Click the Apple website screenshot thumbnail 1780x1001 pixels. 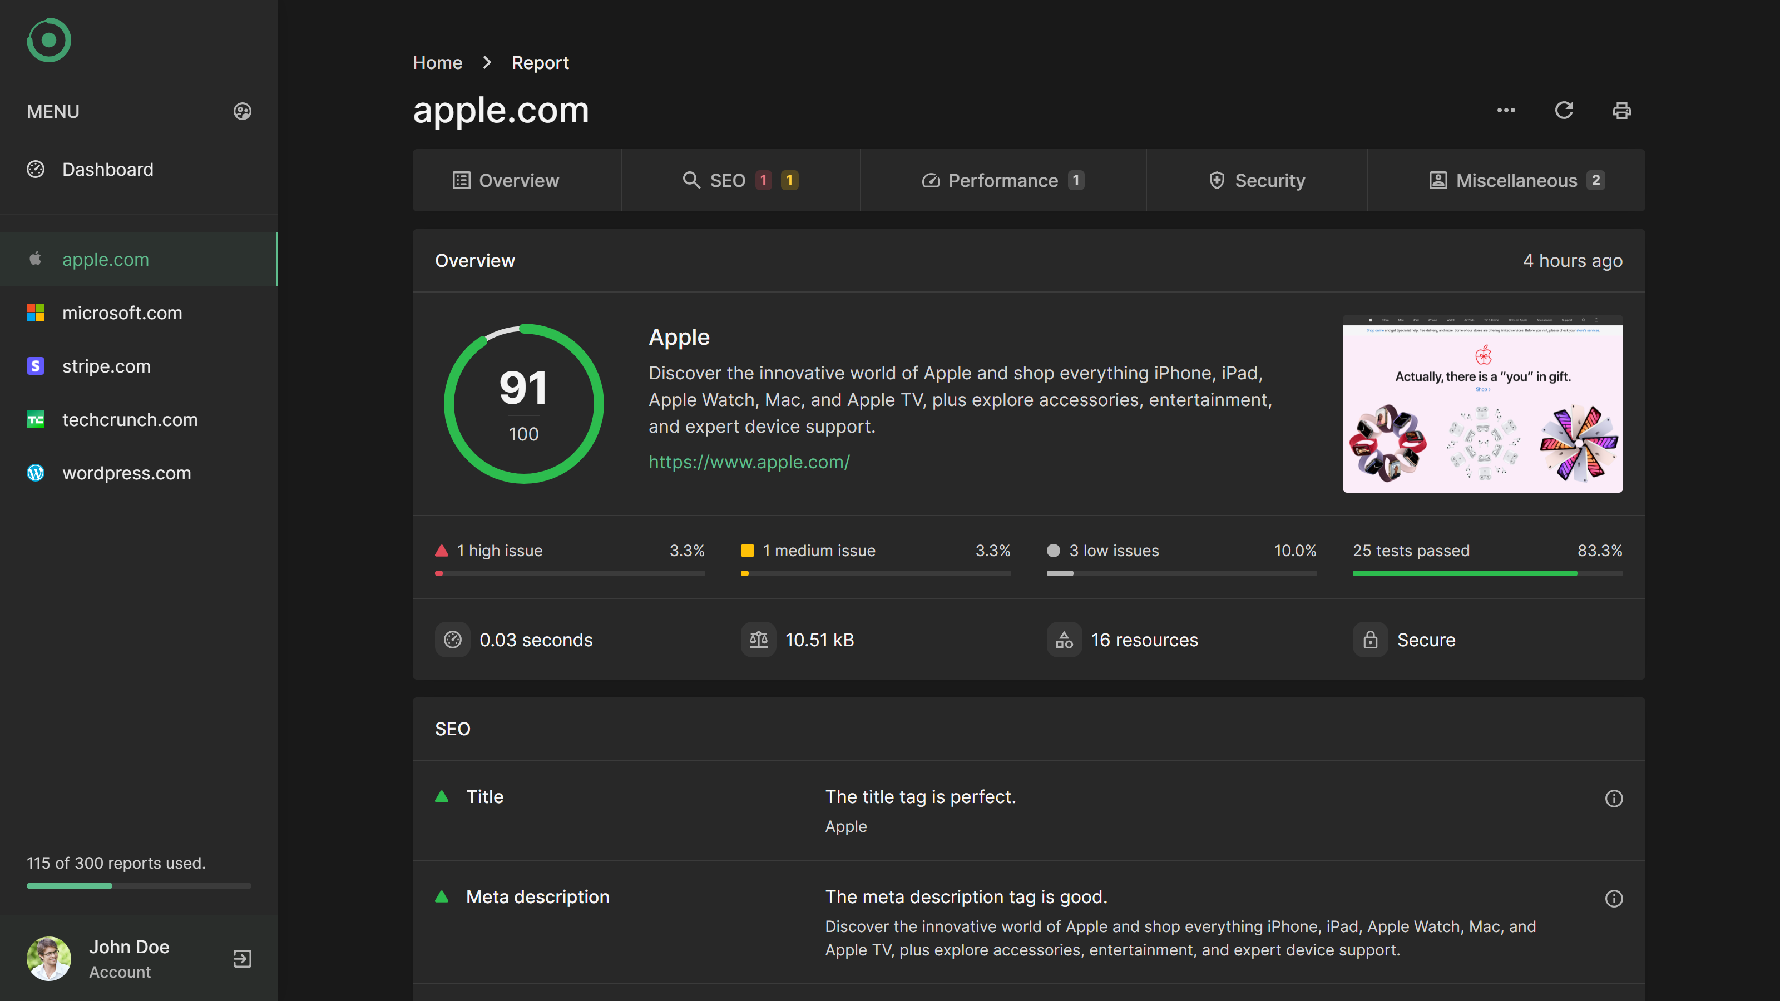click(1482, 403)
